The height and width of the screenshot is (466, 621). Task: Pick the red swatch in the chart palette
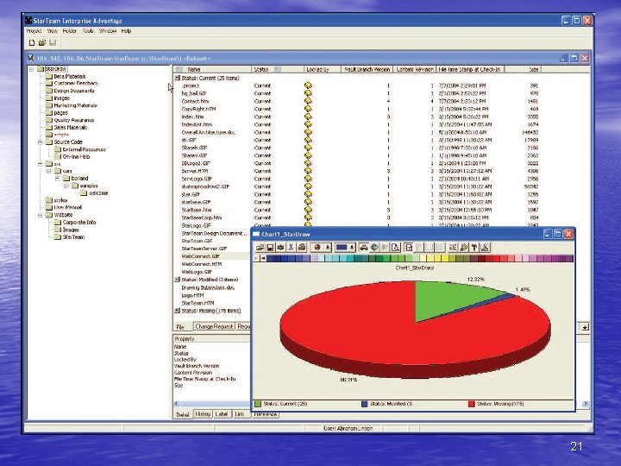[495, 258]
